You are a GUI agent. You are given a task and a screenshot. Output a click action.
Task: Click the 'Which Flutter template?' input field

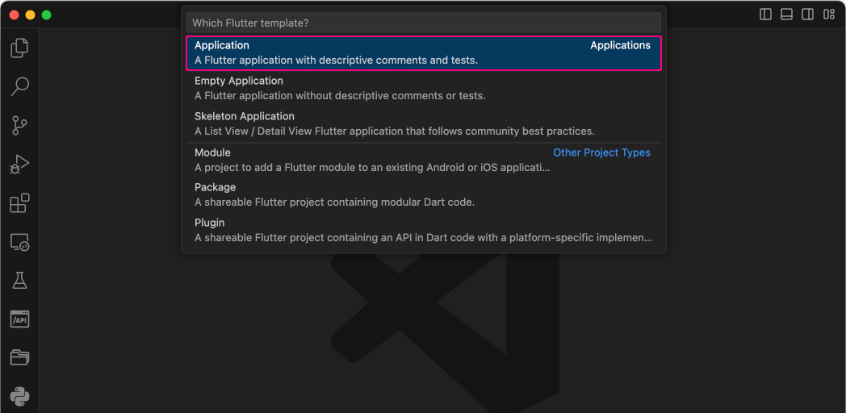click(x=424, y=23)
